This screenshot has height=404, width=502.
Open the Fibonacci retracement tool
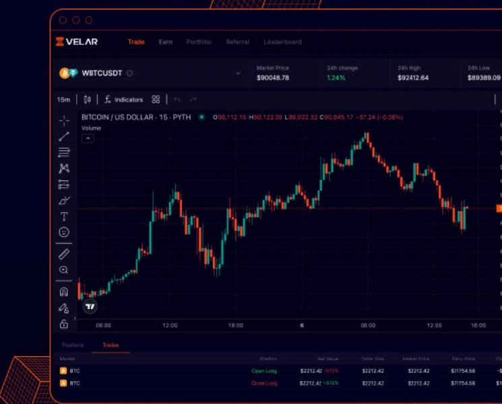64,152
